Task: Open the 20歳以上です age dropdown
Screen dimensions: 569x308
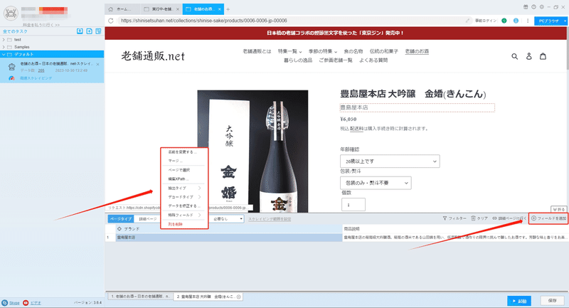Action: (x=390, y=161)
